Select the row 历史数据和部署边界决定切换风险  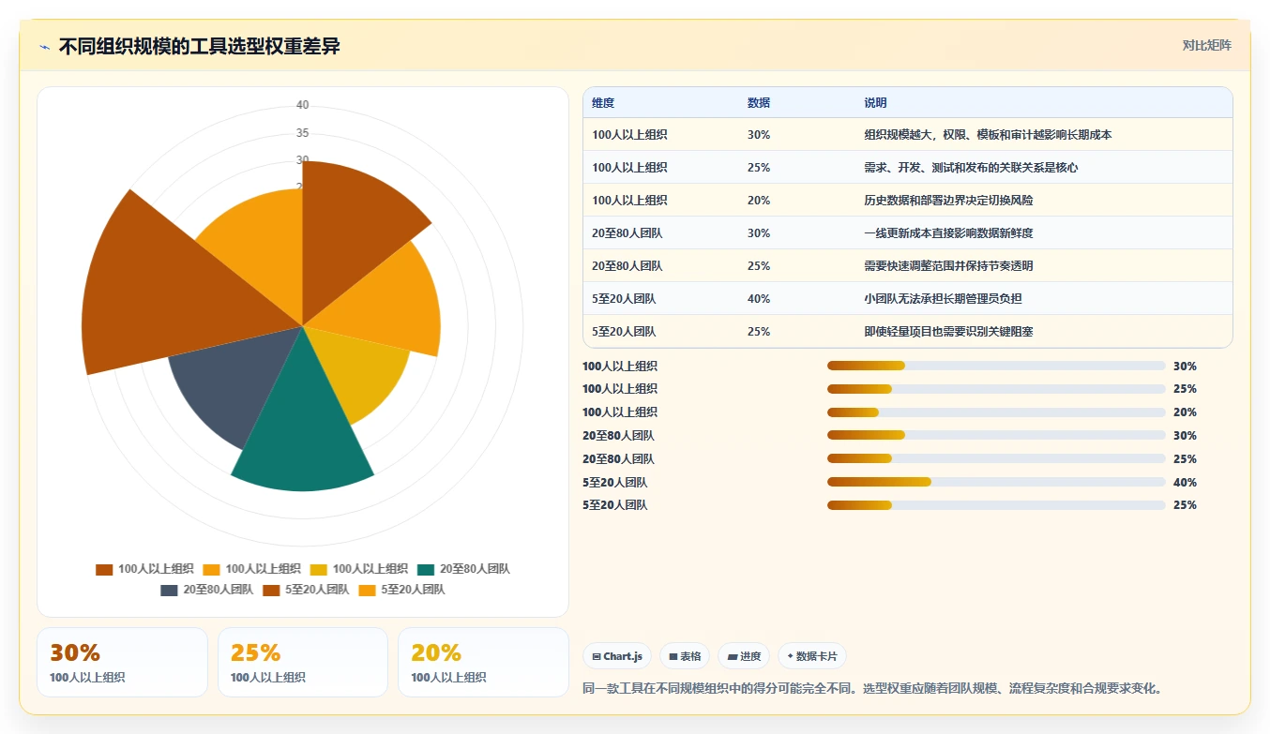(907, 201)
